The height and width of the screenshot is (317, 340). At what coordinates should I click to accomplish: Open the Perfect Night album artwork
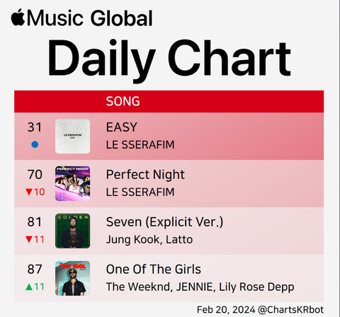point(73,183)
